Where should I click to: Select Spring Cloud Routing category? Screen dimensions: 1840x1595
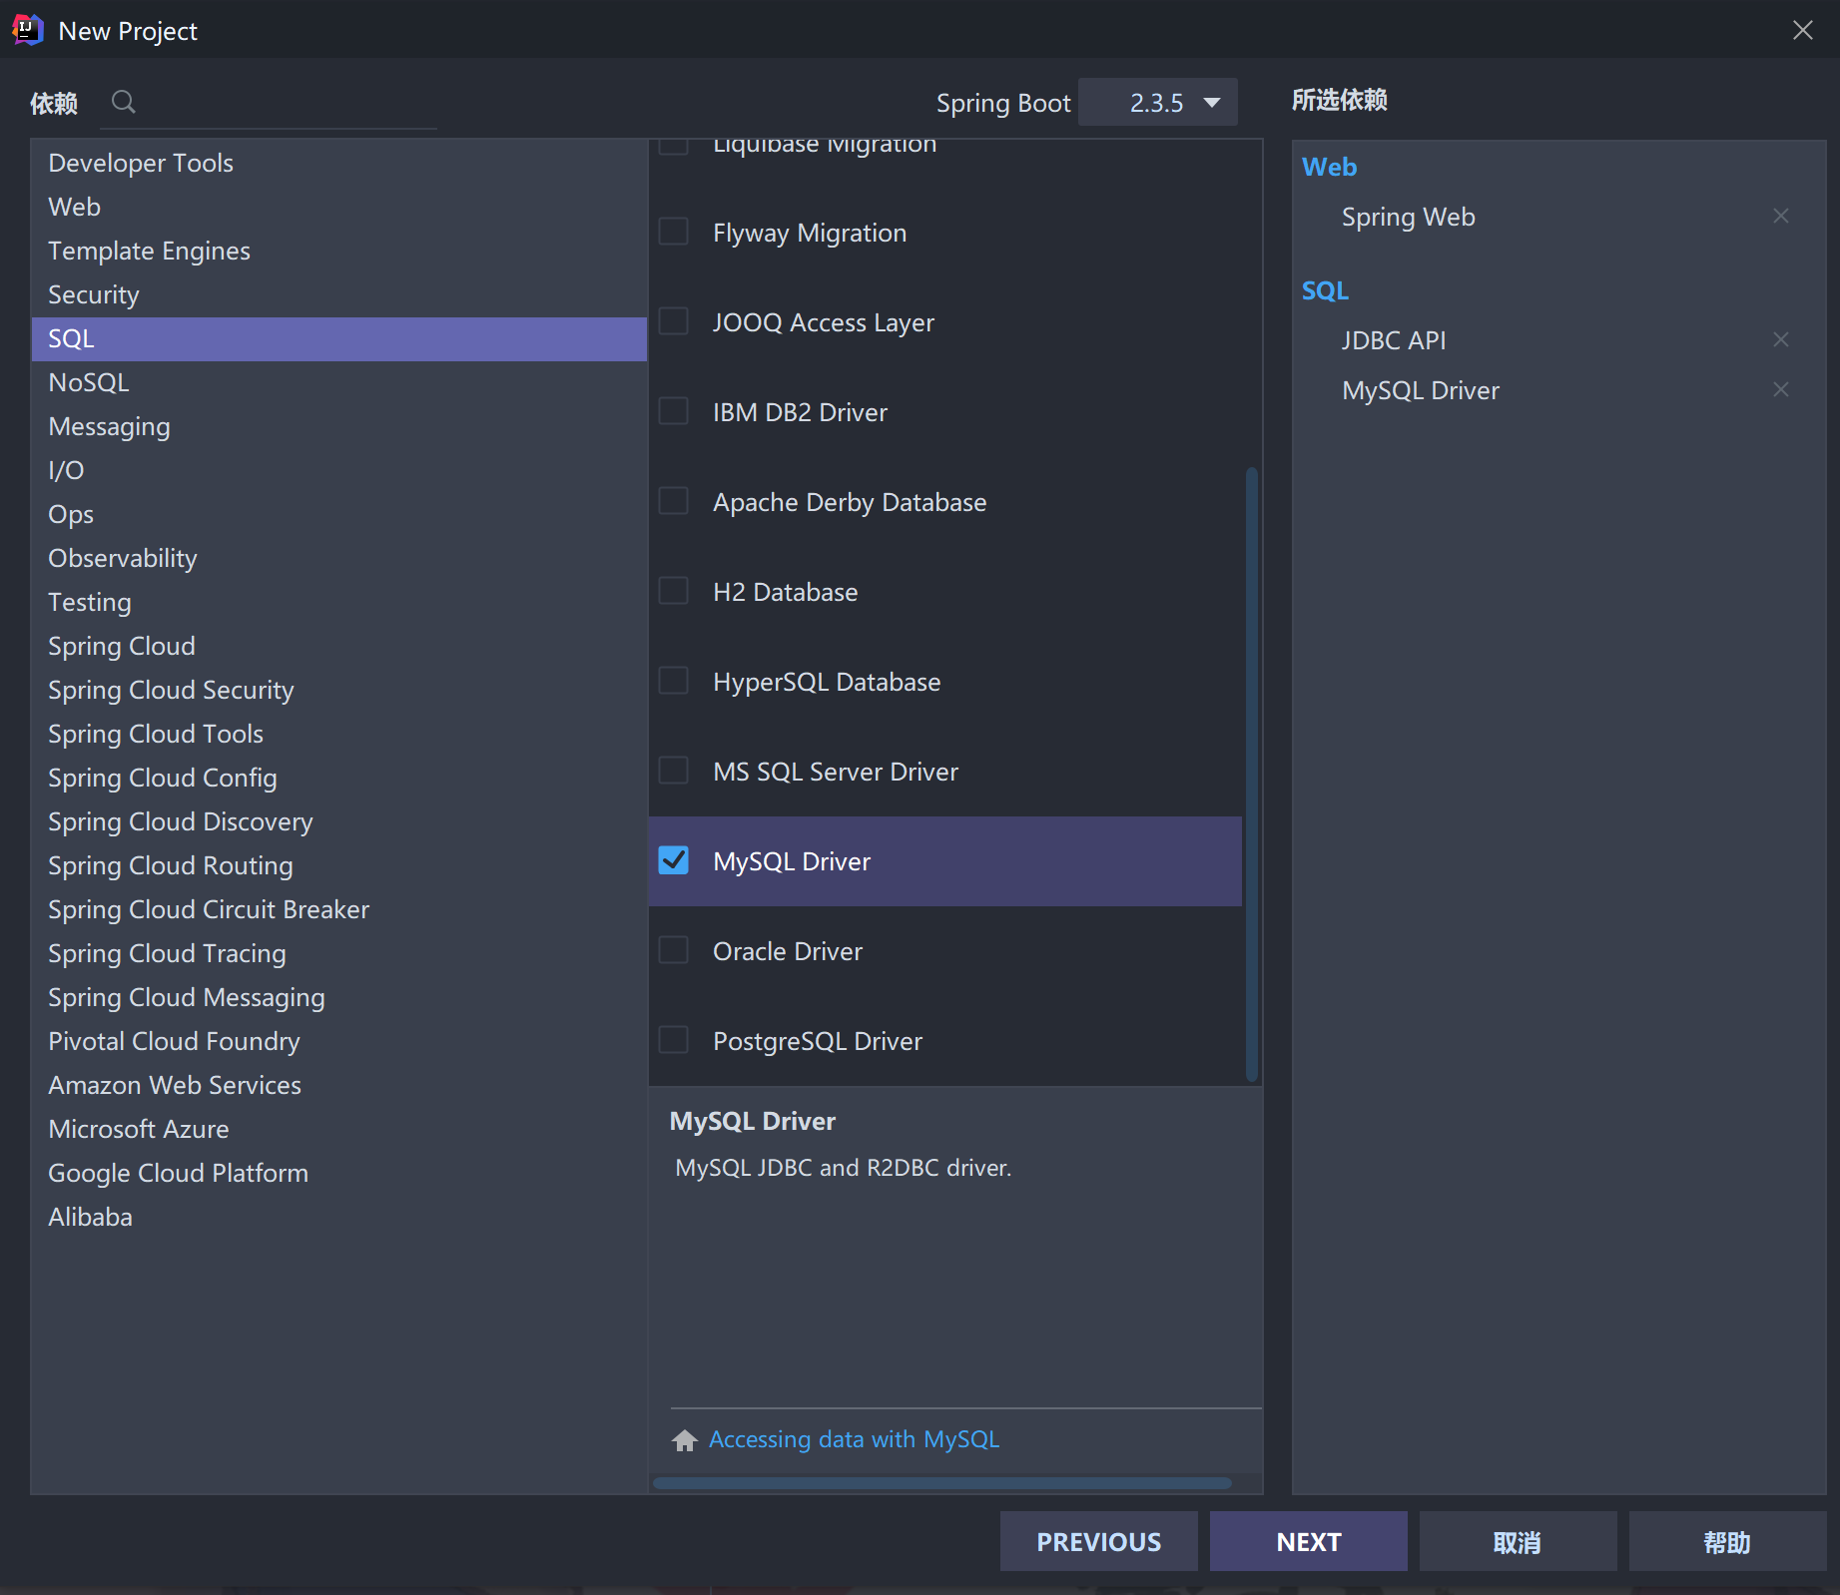click(339, 865)
